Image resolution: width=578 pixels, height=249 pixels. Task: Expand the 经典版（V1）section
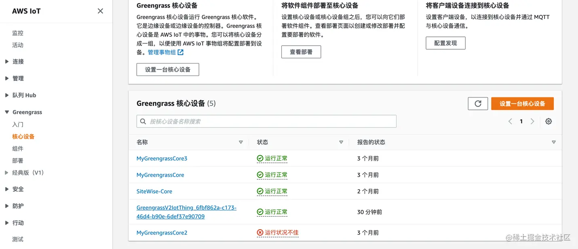7,173
